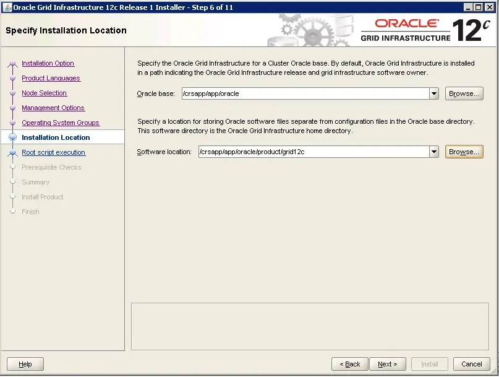Click the empty message pane above the buttons
This screenshot has height=377, width=499.
pyautogui.click(x=310, y=326)
